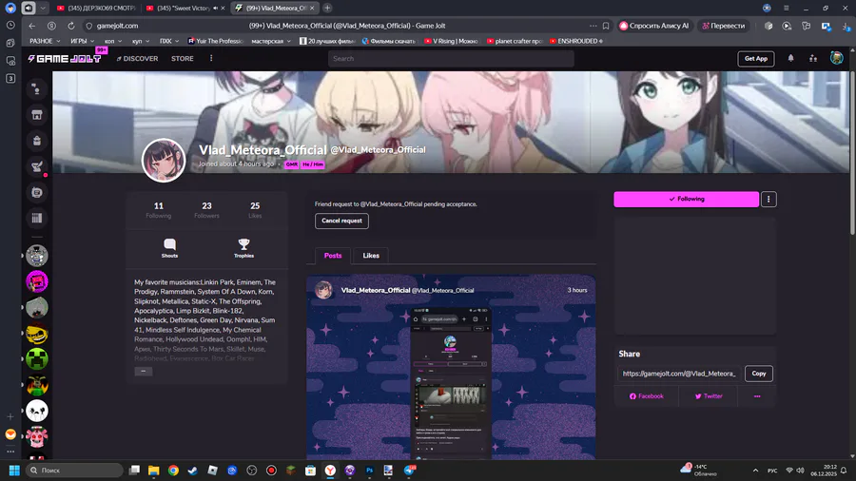Screen dimensions: 856x481
Task: View the 25 Likes count
Action: click(255, 210)
